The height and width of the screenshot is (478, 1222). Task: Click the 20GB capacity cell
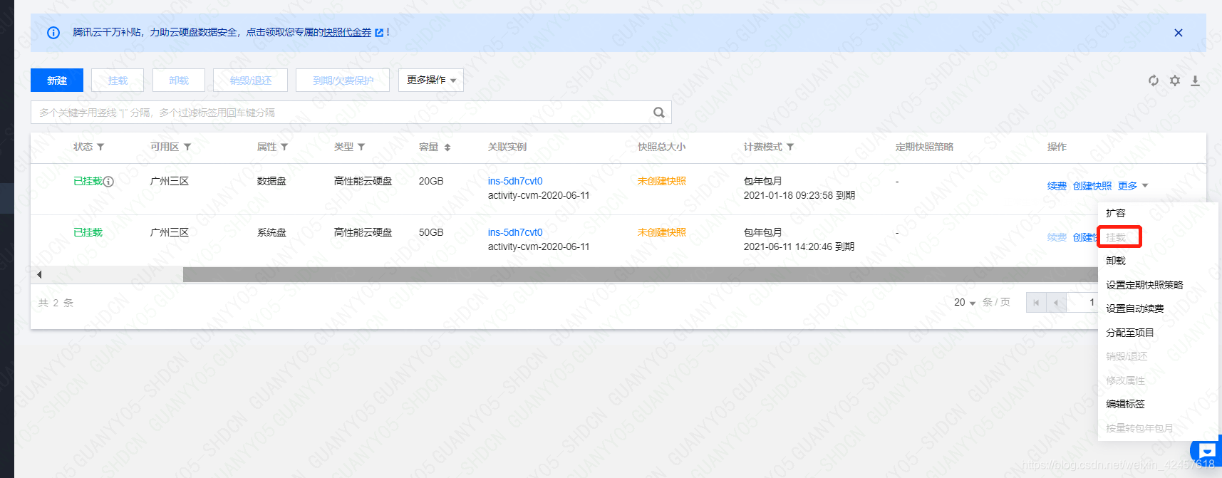(431, 182)
